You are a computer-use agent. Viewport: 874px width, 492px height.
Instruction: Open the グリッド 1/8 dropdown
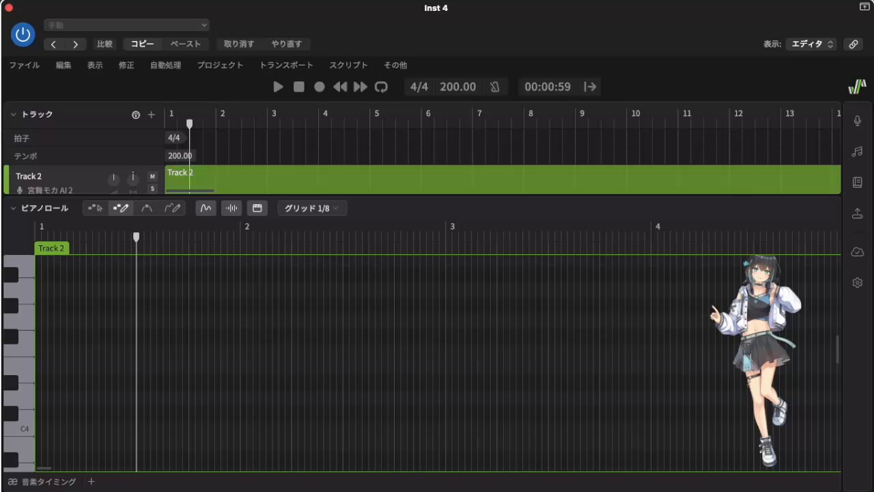click(x=312, y=208)
